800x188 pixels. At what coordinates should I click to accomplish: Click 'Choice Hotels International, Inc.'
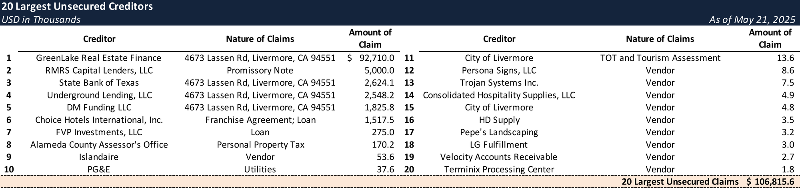tap(99, 120)
